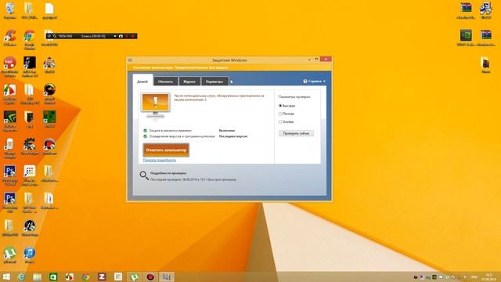Image resolution: width=501 pixels, height=282 pixels.
Task: Open the green Minecraft block desktop icon
Action: coord(49,119)
